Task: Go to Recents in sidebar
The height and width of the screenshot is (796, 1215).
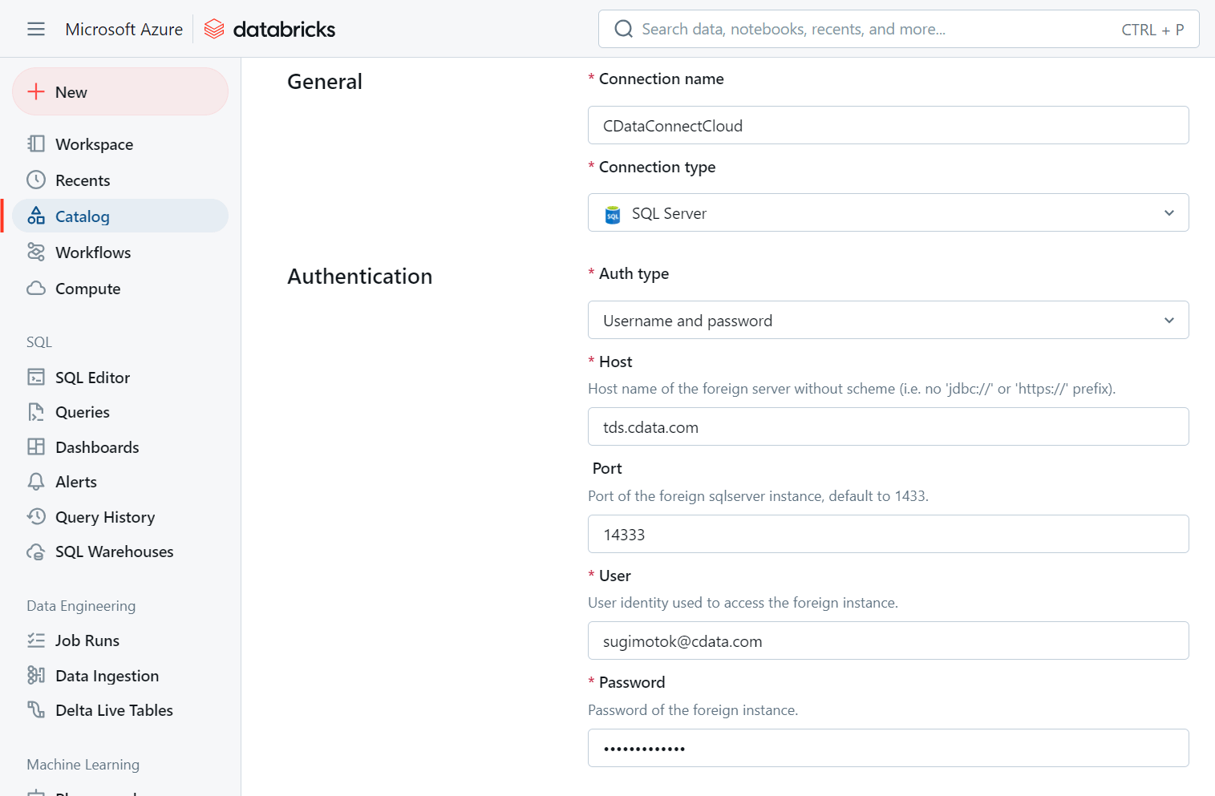Action: click(120, 180)
